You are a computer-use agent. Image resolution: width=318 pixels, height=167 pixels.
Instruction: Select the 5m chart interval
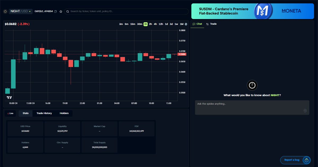click(126, 24)
